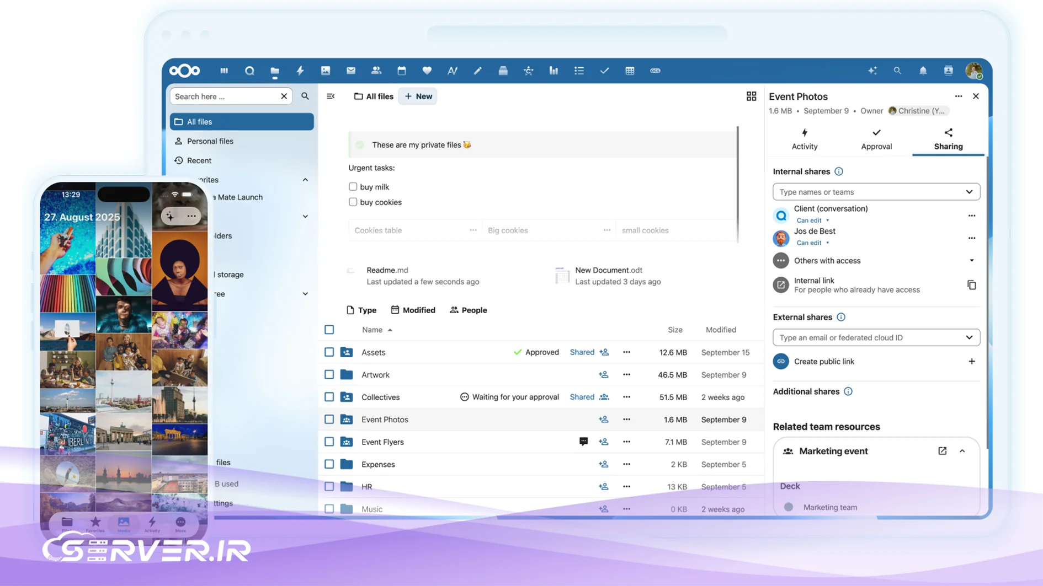Open the Talk app icon
Viewport: 1043px width, 586px height.
[249, 71]
